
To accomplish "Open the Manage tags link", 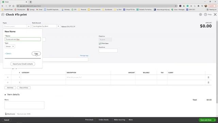I will [84, 56].
